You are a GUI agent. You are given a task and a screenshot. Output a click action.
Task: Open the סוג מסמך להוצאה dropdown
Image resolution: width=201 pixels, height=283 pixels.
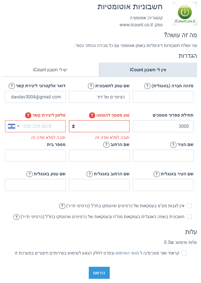[99, 126]
